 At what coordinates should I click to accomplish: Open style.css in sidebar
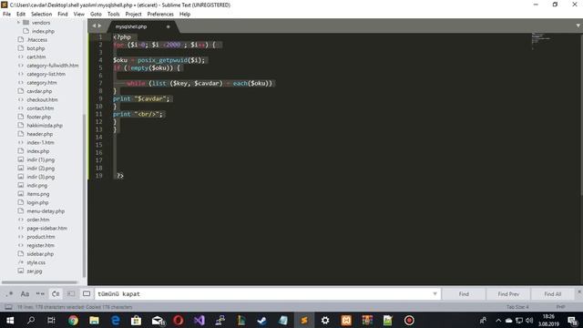coord(36,262)
